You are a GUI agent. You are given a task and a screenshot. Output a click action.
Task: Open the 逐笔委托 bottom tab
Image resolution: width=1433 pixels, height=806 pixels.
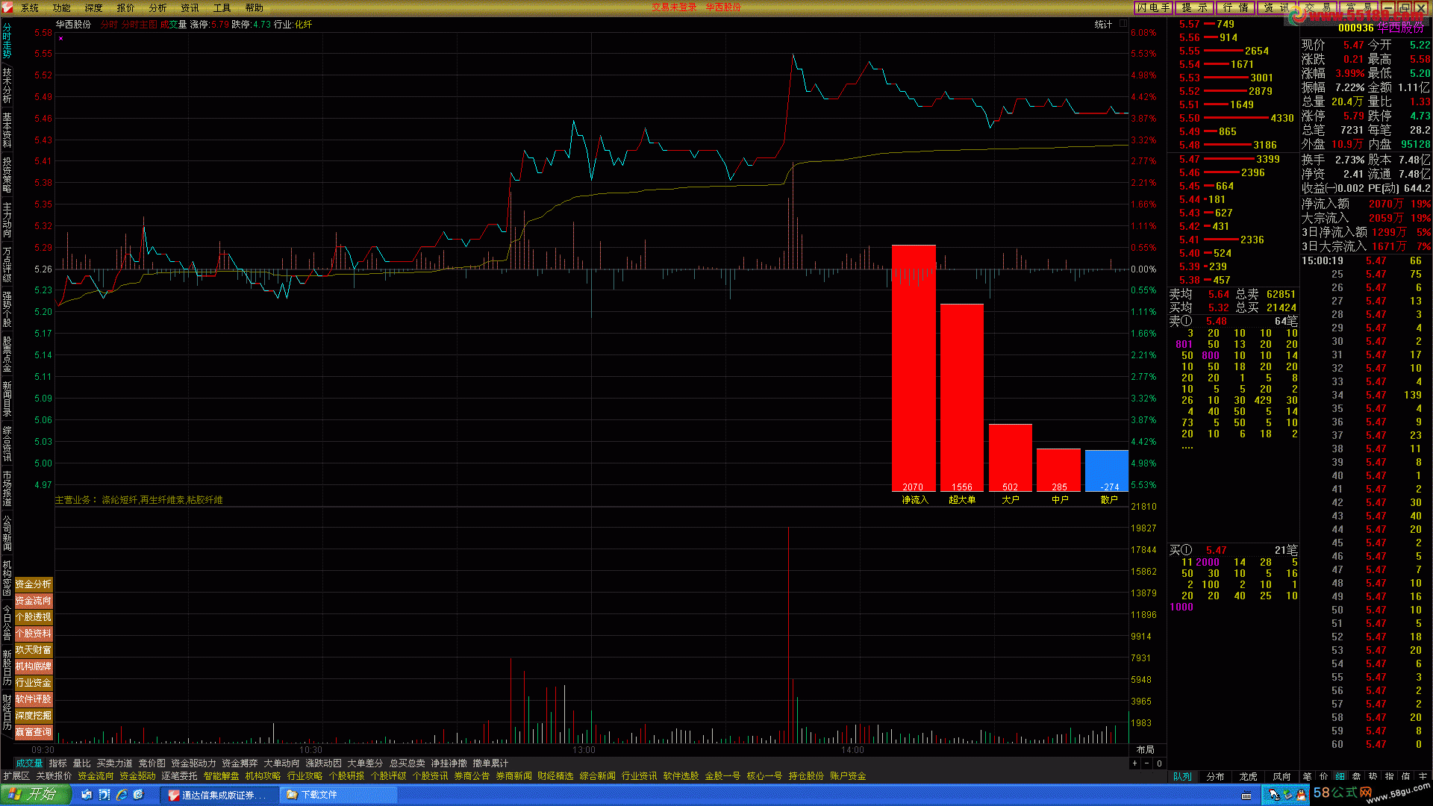coord(179,776)
